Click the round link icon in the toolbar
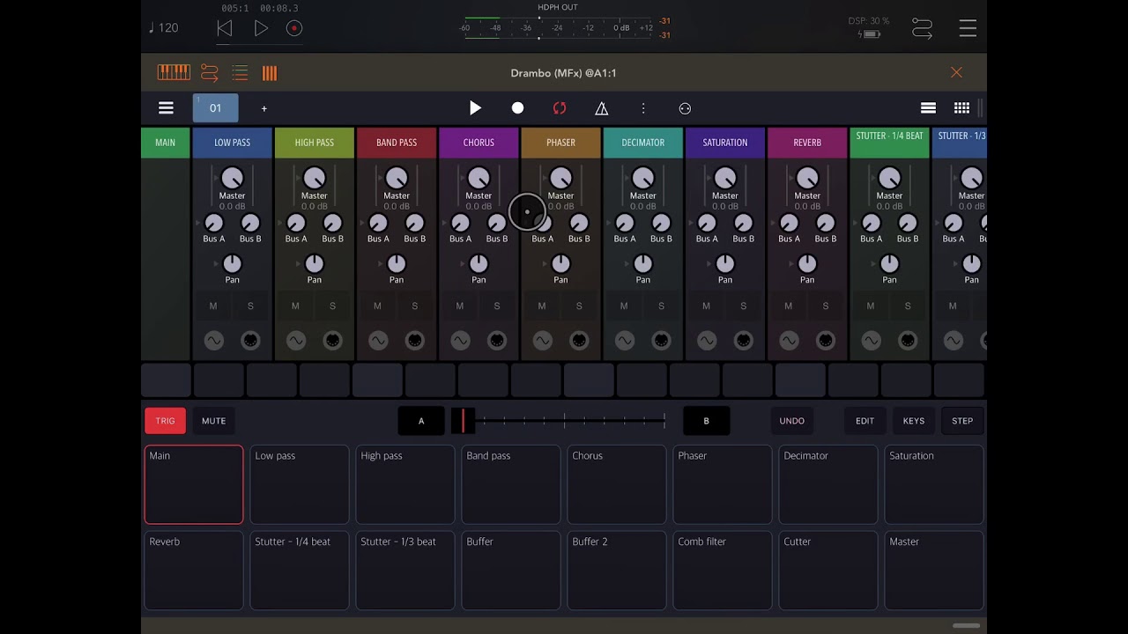Viewport: 1128px width, 634px height. (x=685, y=108)
